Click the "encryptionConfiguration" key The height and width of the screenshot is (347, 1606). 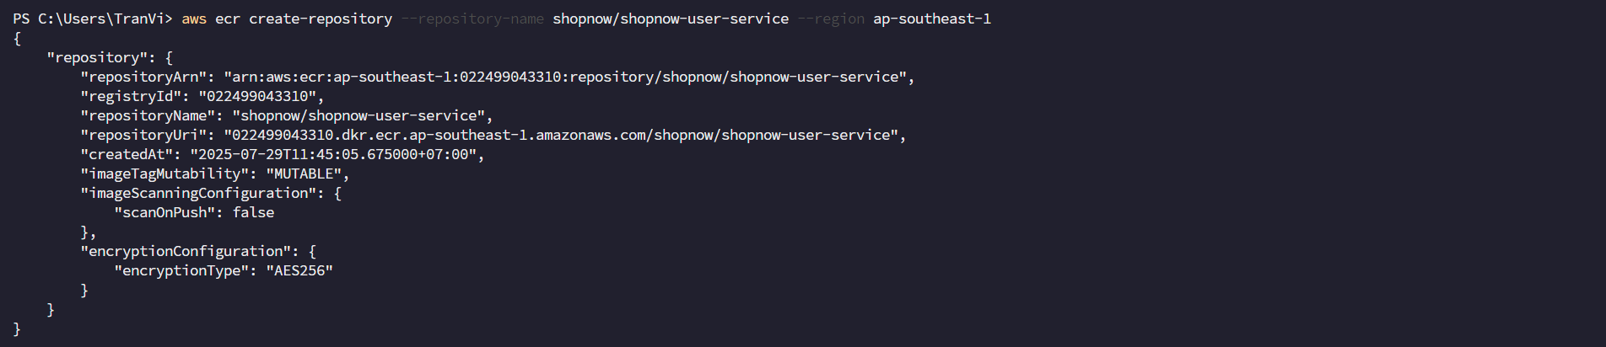(x=186, y=251)
